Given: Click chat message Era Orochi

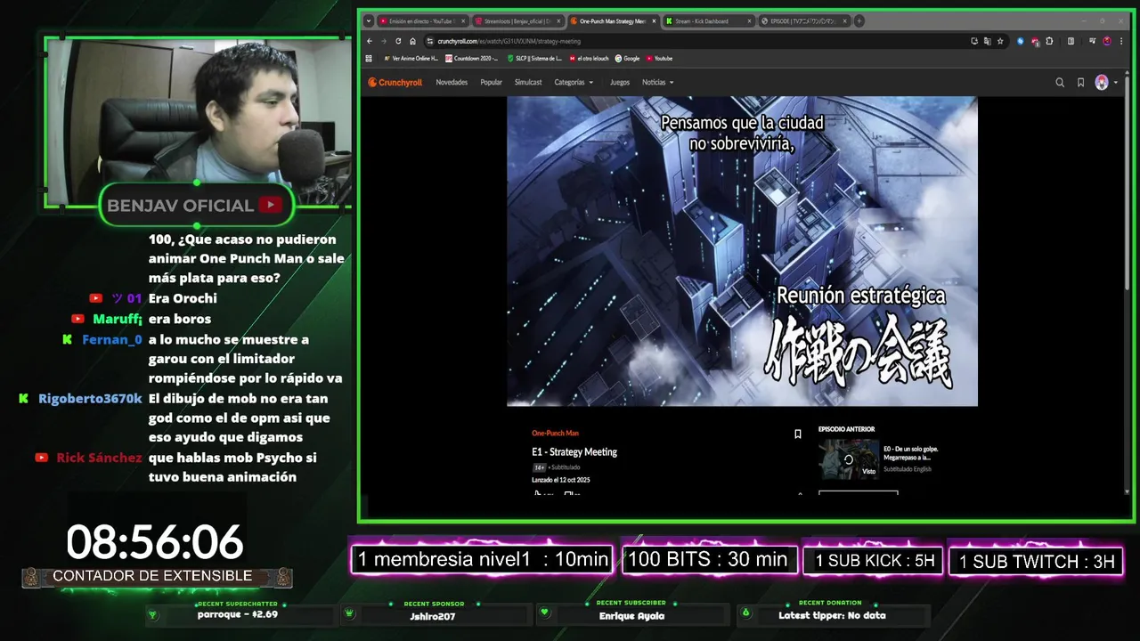Looking at the screenshot, I should [x=183, y=298].
